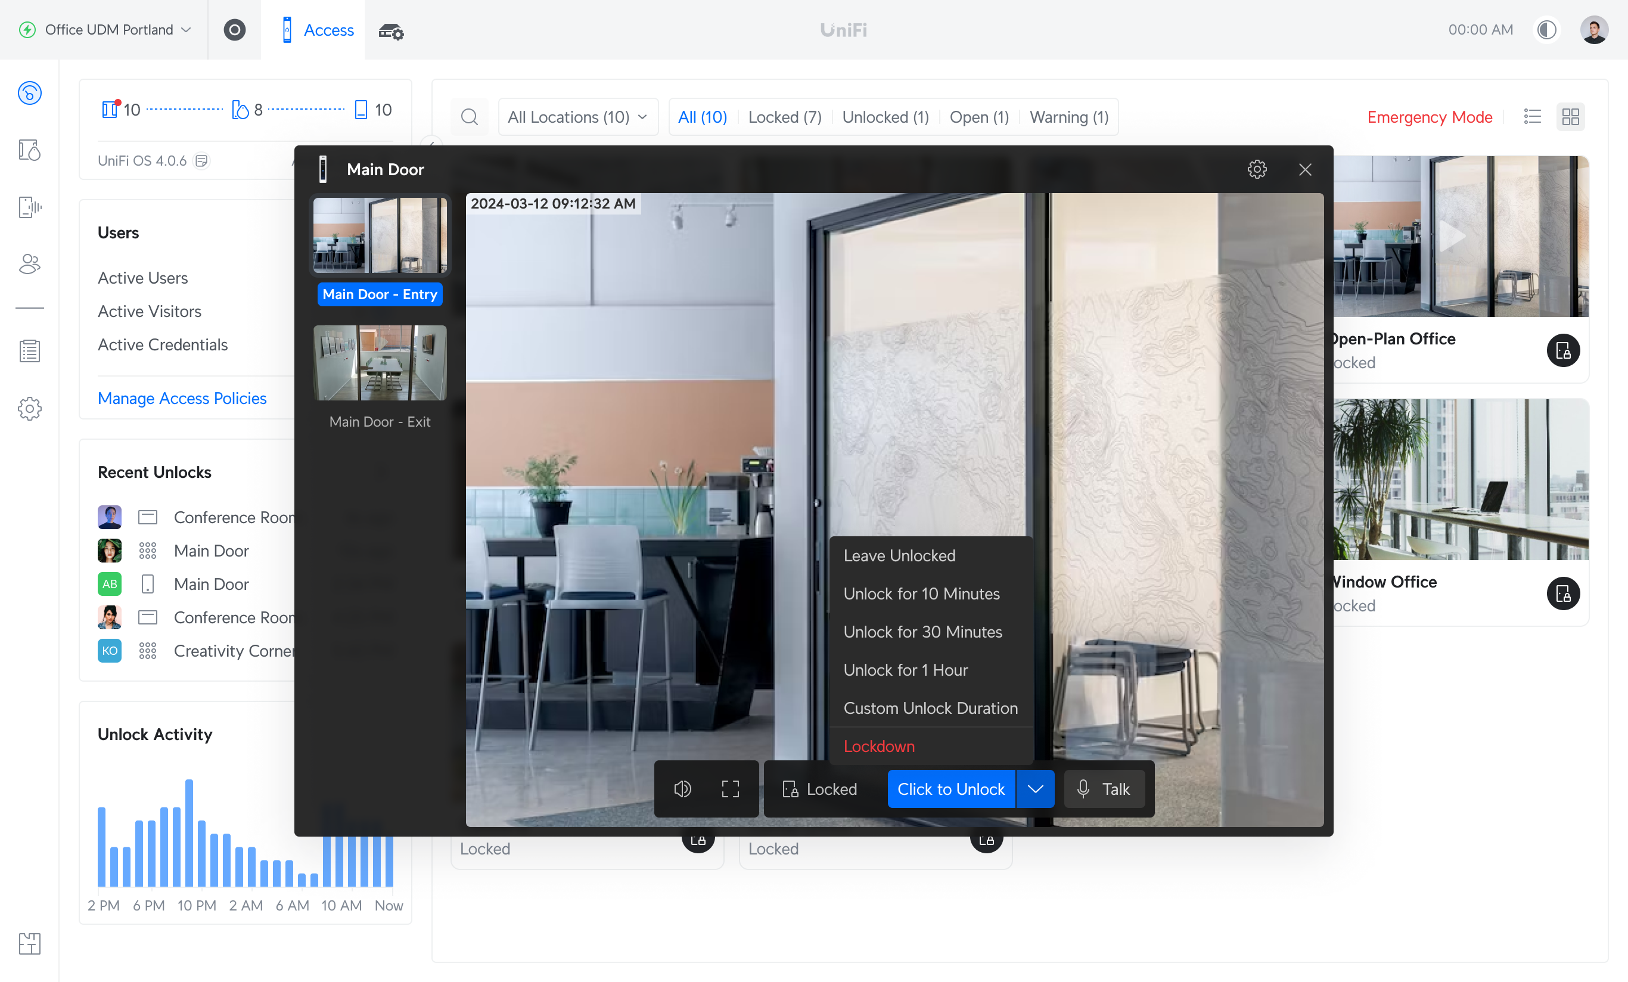Image resolution: width=1628 pixels, height=982 pixels.
Task: Select Unlock for 10 Minutes from the menu
Action: (x=922, y=593)
